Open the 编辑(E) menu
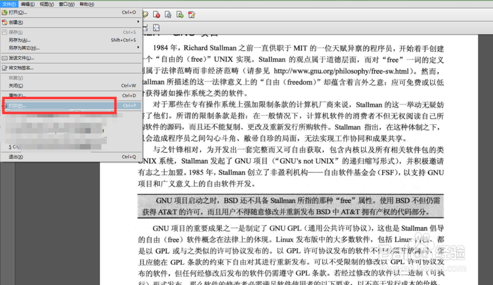 pyautogui.click(x=28, y=4)
